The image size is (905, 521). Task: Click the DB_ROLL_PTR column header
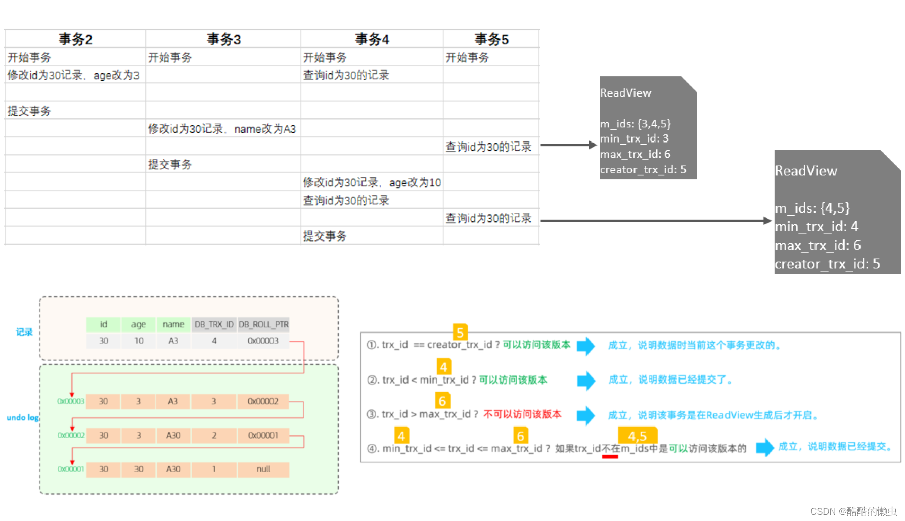tap(263, 324)
